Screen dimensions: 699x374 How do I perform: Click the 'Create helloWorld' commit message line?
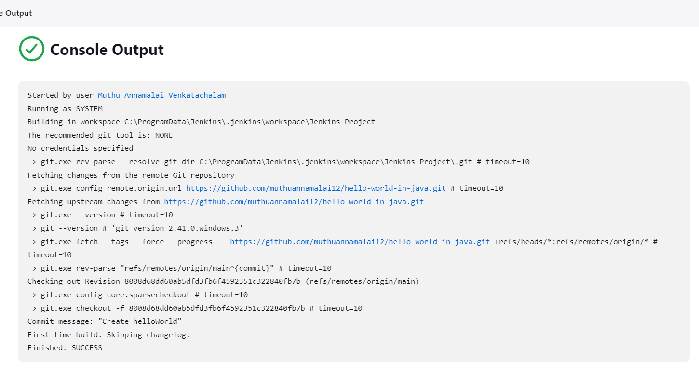tap(104, 321)
